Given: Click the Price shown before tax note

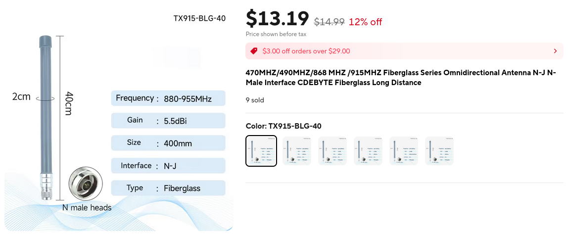Looking at the screenshot, I should [x=276, y=34].
